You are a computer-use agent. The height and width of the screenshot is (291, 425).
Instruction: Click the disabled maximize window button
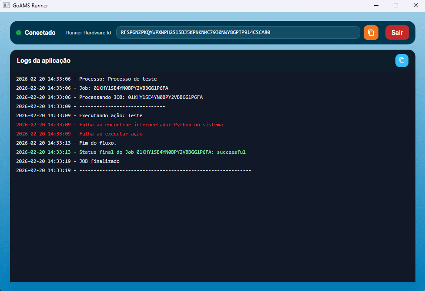pyautogui.click(x=396, y=5)
